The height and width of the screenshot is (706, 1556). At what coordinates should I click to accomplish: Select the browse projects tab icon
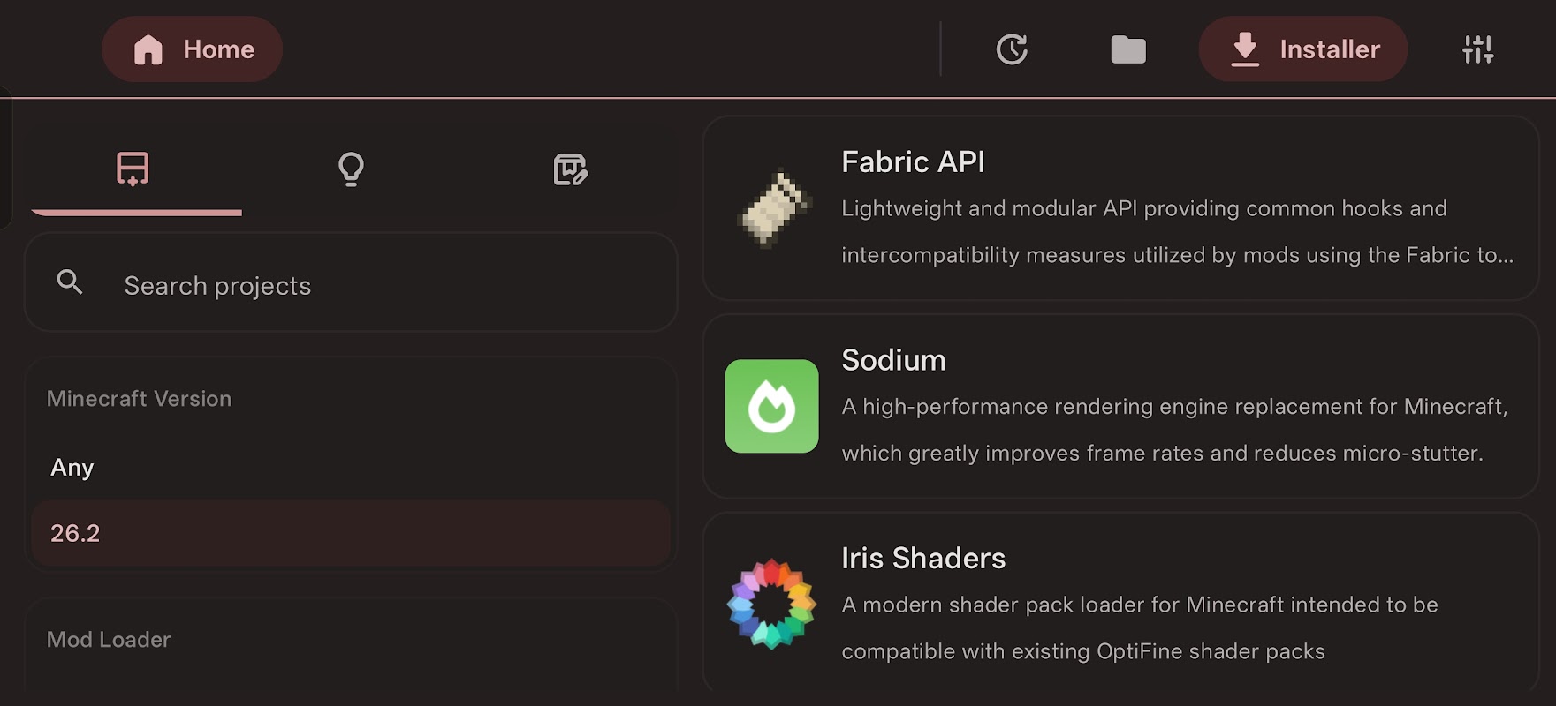point(133,169)
